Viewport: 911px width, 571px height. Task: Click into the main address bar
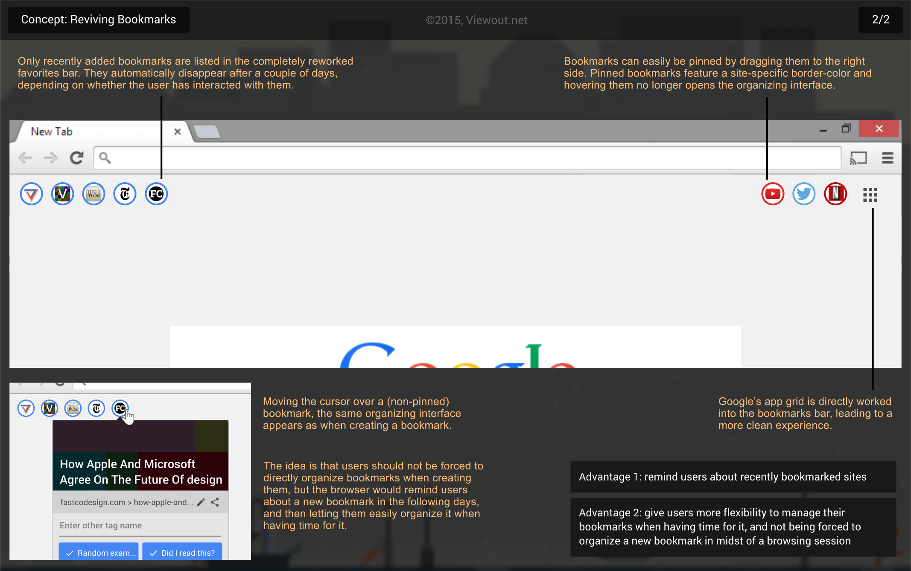point(467,158)
